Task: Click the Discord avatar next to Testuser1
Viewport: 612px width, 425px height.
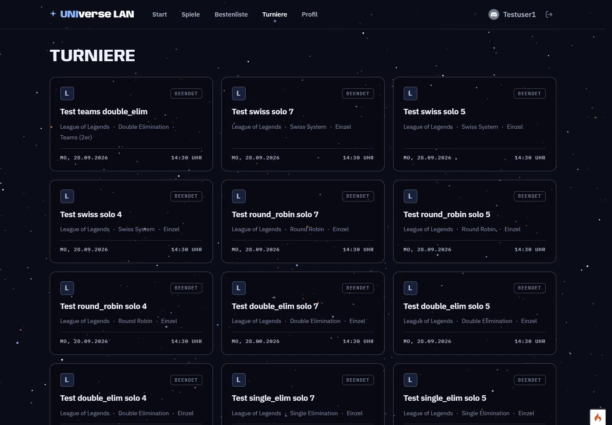Action: pos(494,14)
